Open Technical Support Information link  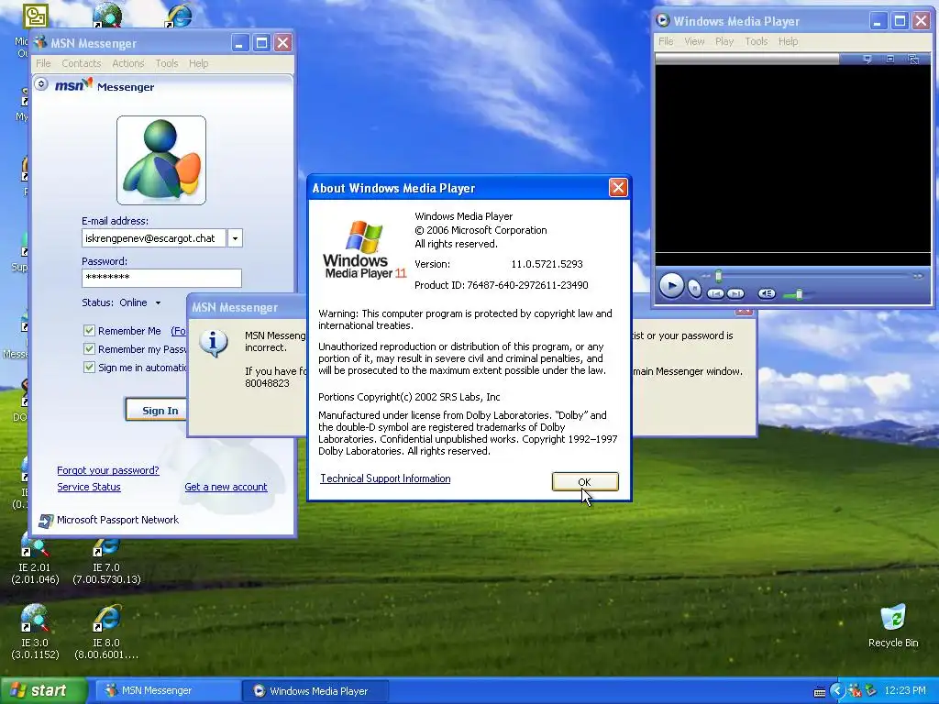[x=385, y=478]
